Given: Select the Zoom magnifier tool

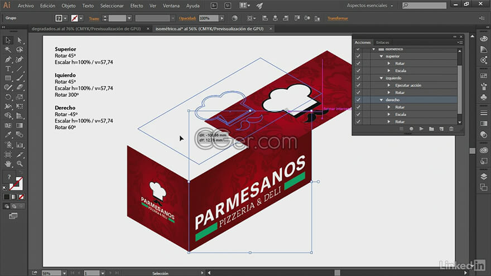Looking at the screenshot, I should pos(20,164).
